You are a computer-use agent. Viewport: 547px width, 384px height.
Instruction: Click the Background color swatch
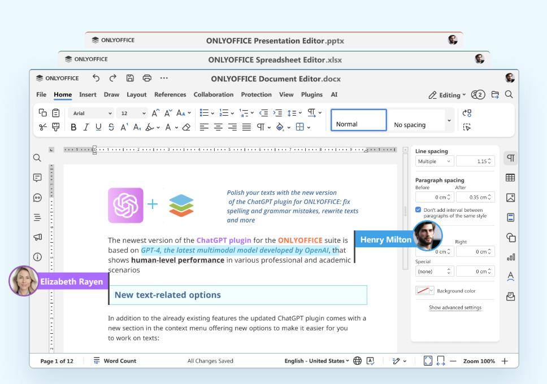[x=424, y=291]
